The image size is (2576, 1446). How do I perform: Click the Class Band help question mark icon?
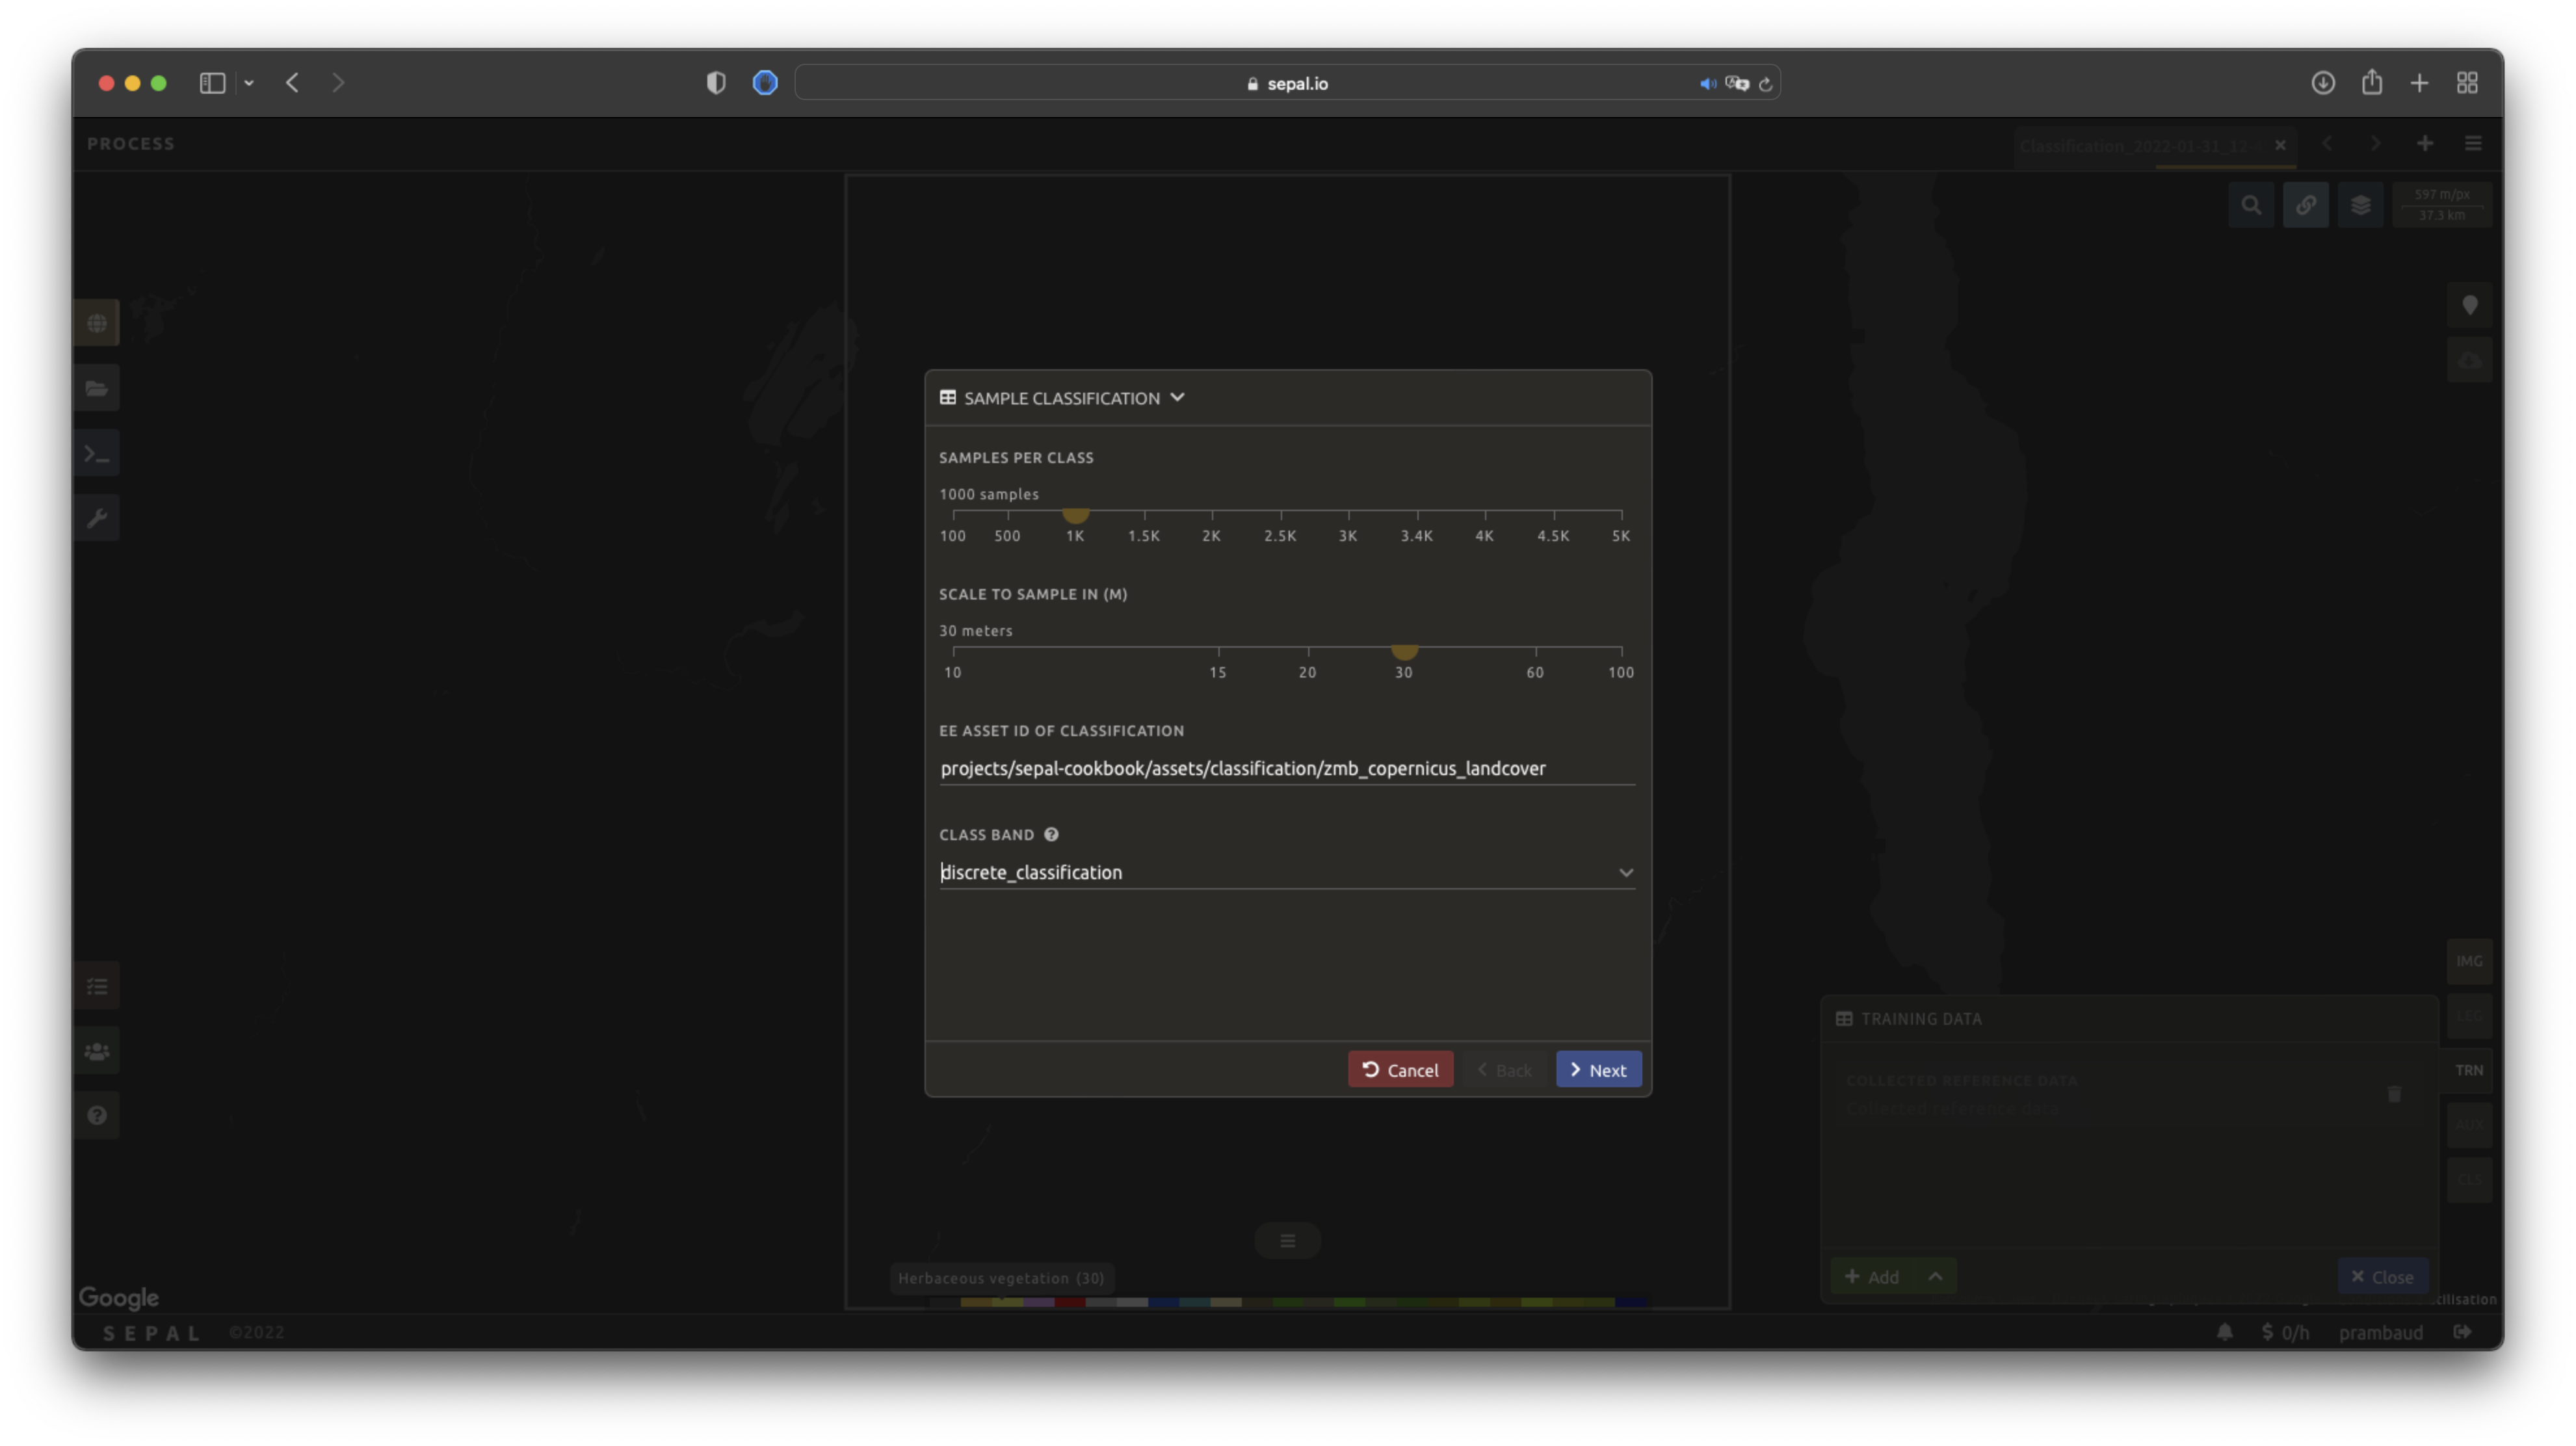pos(1051,834)
